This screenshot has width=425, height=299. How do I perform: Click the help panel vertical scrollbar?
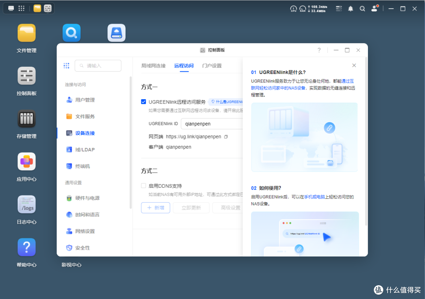[366, 141]
